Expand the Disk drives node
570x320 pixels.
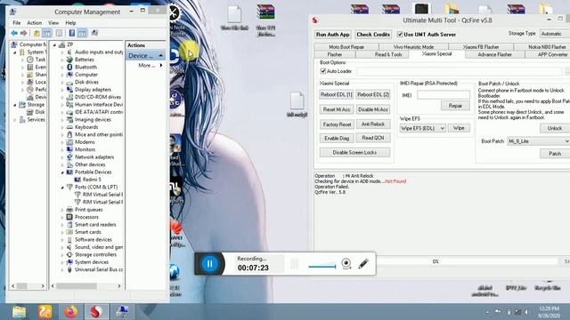pyautogui.click(x=62, y=83)
